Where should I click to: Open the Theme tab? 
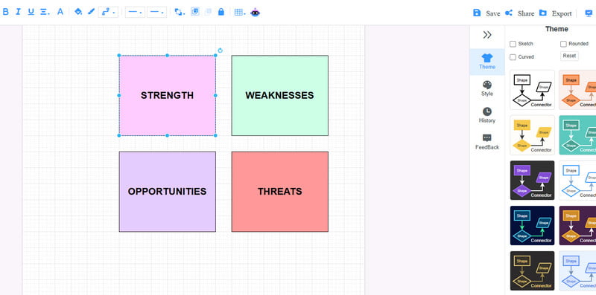[x=487, y=62]
